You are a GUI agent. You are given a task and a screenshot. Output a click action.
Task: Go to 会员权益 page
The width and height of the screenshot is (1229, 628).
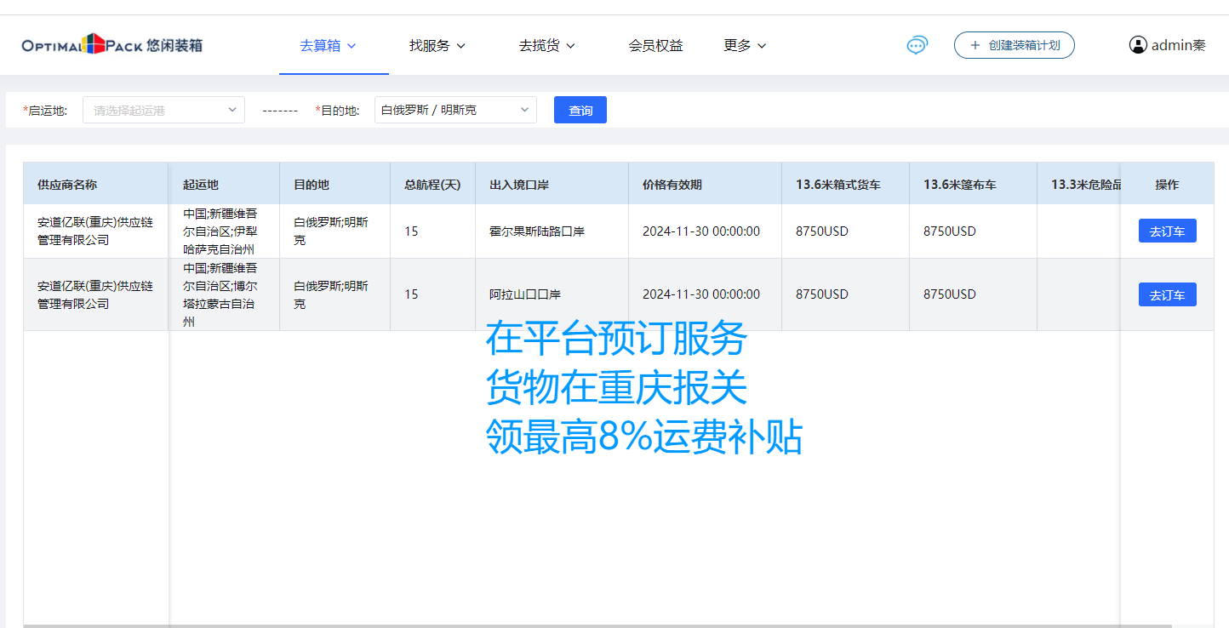pos(655,45)
